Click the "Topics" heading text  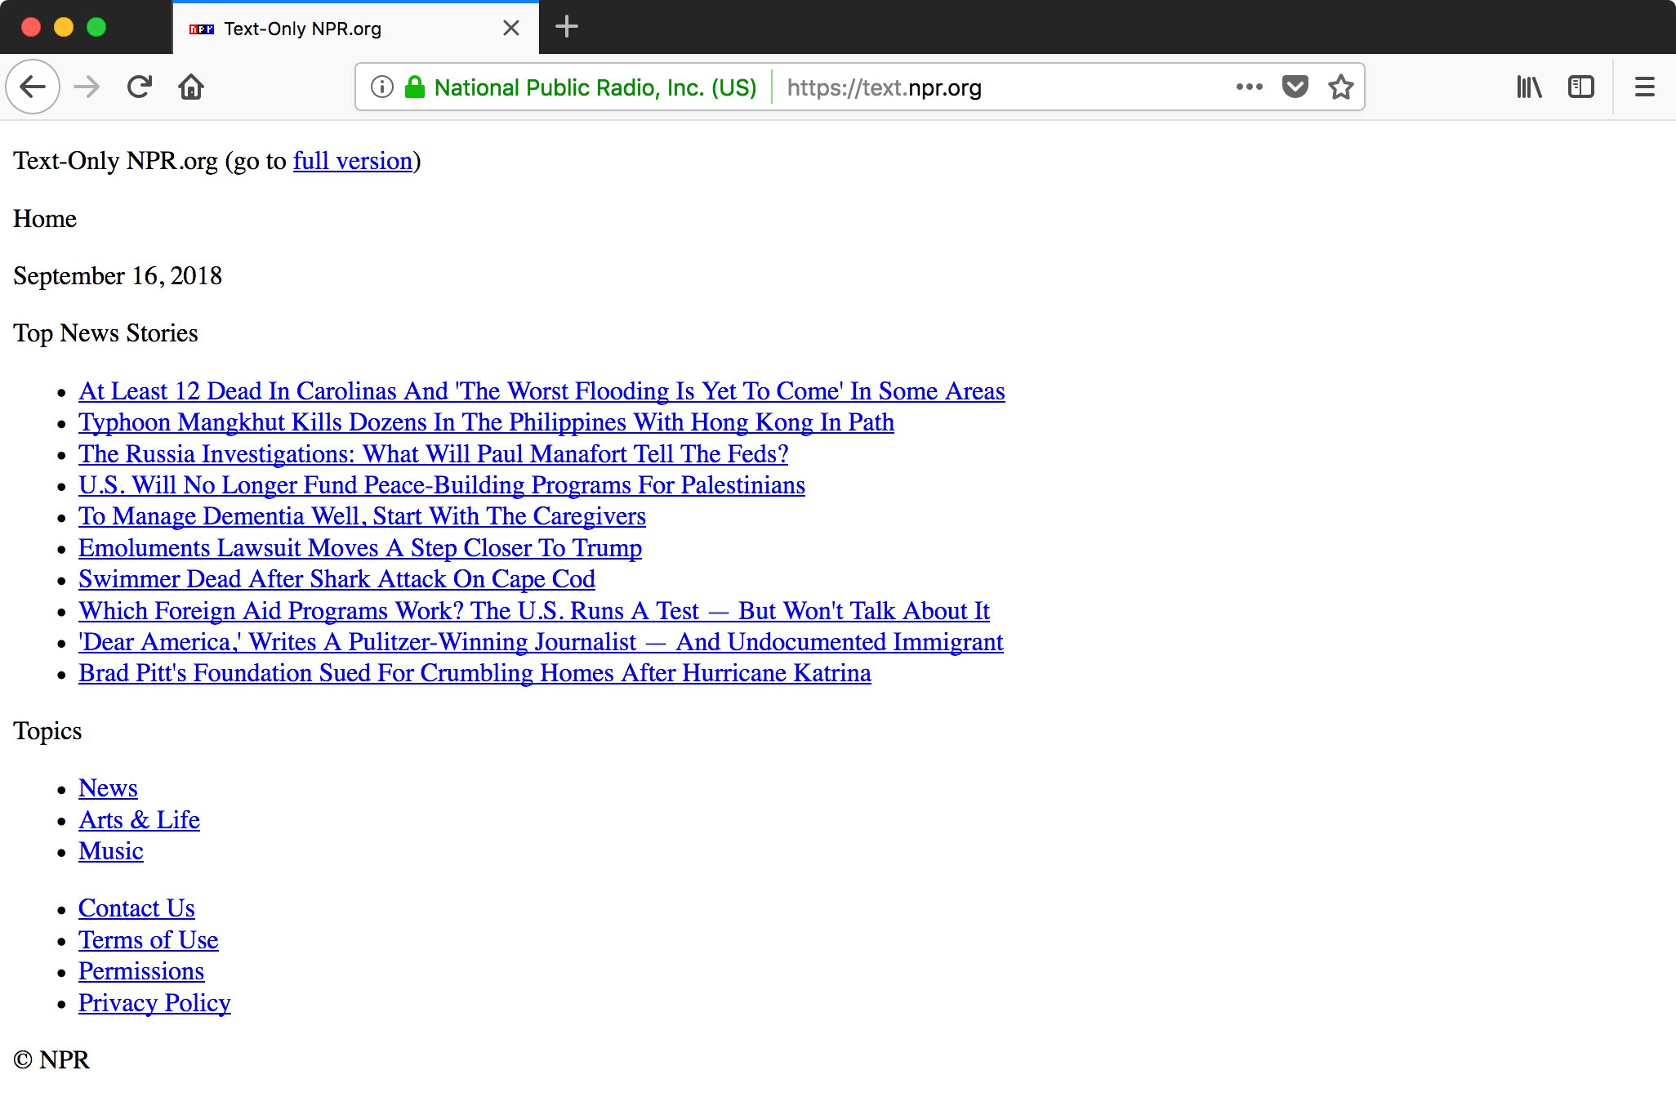47,731
